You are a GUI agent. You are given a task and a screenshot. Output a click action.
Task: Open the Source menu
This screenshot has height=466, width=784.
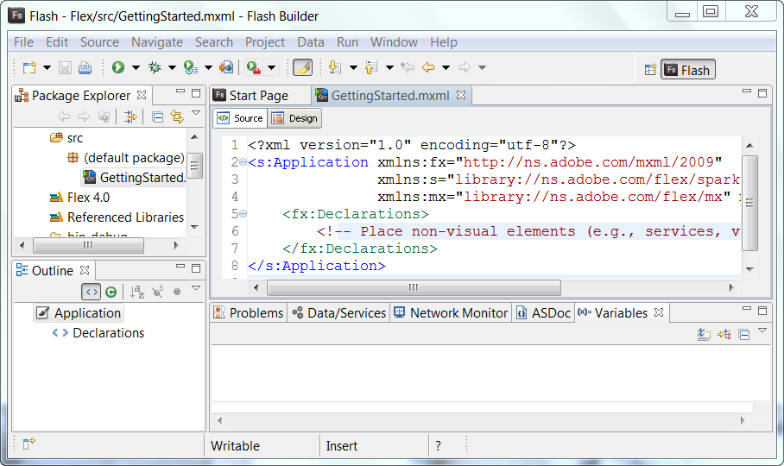pos(99,42)
